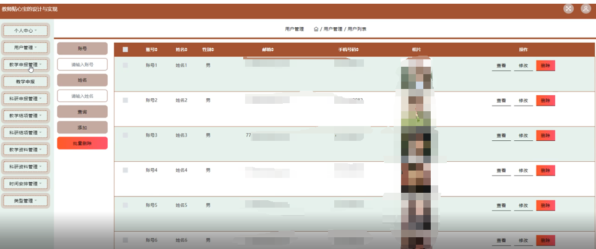Check the box for row 账号6

pos(125,240)
